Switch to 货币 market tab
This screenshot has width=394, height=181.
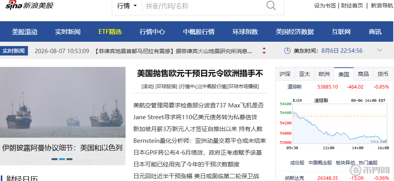point(383,74)
